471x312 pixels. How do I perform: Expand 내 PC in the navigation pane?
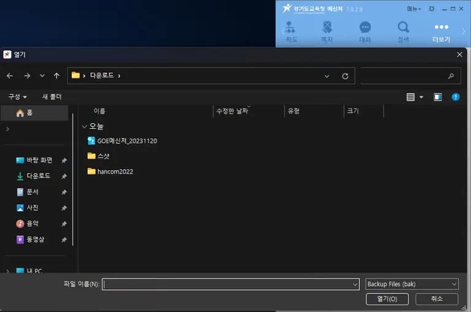click(7, 271)
